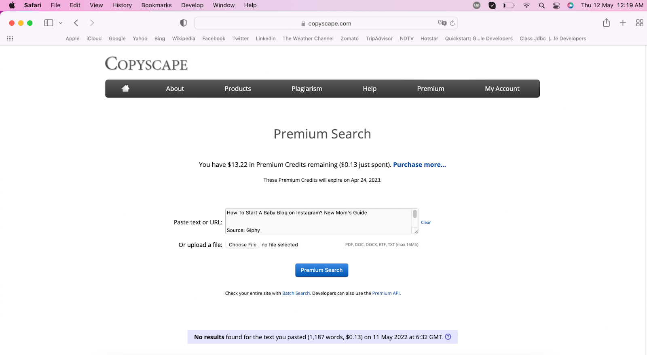Open the Develop menu
Image resolution: width=647 pixels, height=355 pixels.
pyautogui.click(x=192, y=5)
